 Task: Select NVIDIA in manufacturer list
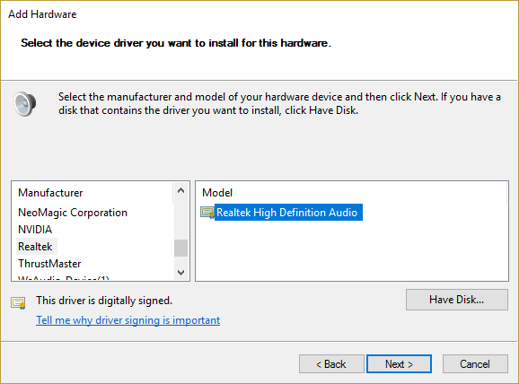coord(35,230)
